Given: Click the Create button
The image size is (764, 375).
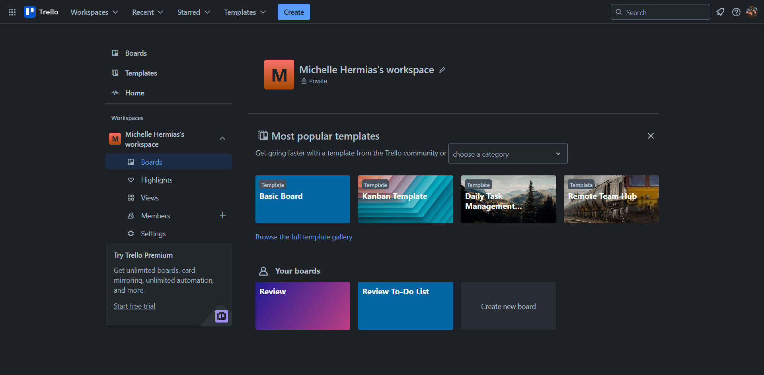Looking at the screenshot, I should 294,12.
